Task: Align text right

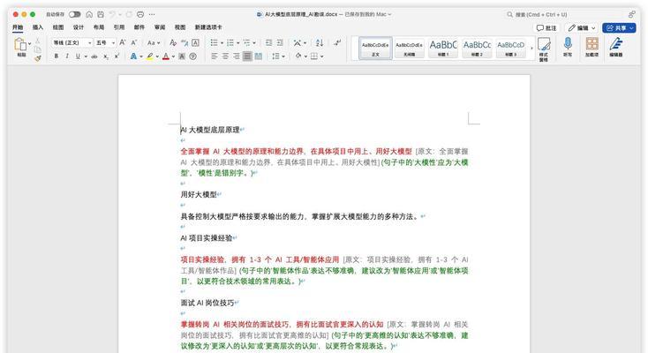Action: point(236,56)
